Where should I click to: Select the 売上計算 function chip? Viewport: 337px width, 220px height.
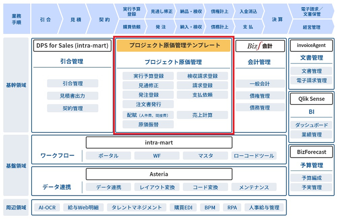[202, 115]
